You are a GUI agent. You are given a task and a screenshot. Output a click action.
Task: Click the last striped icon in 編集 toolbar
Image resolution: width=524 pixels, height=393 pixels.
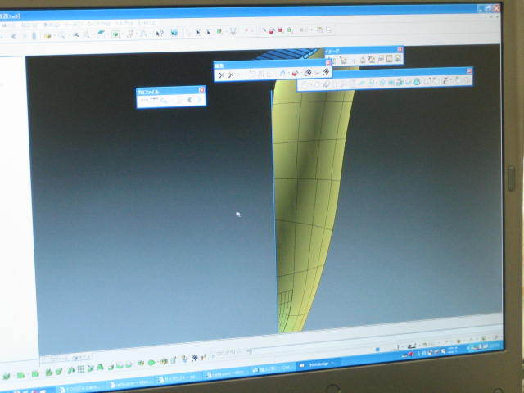326,72
